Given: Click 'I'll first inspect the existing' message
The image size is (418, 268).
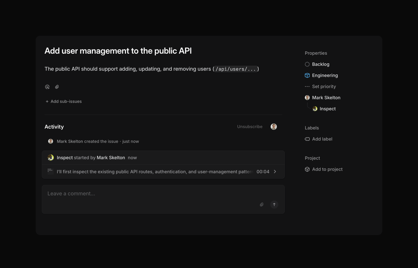Looking at the screenshot, I should pyautogui.click(x=155, y=172).
